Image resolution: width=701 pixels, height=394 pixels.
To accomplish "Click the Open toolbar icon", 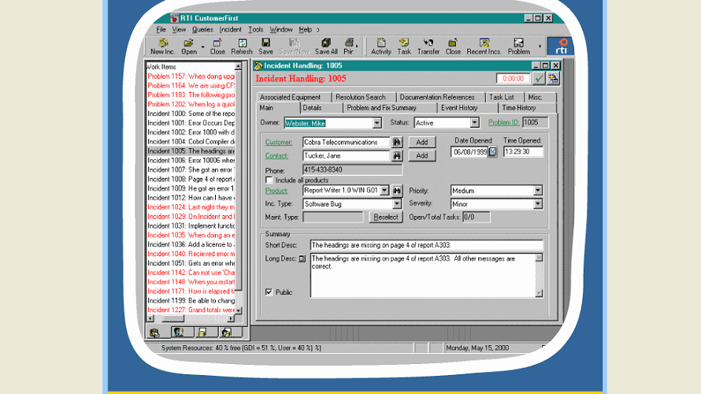I will (189, 46).
